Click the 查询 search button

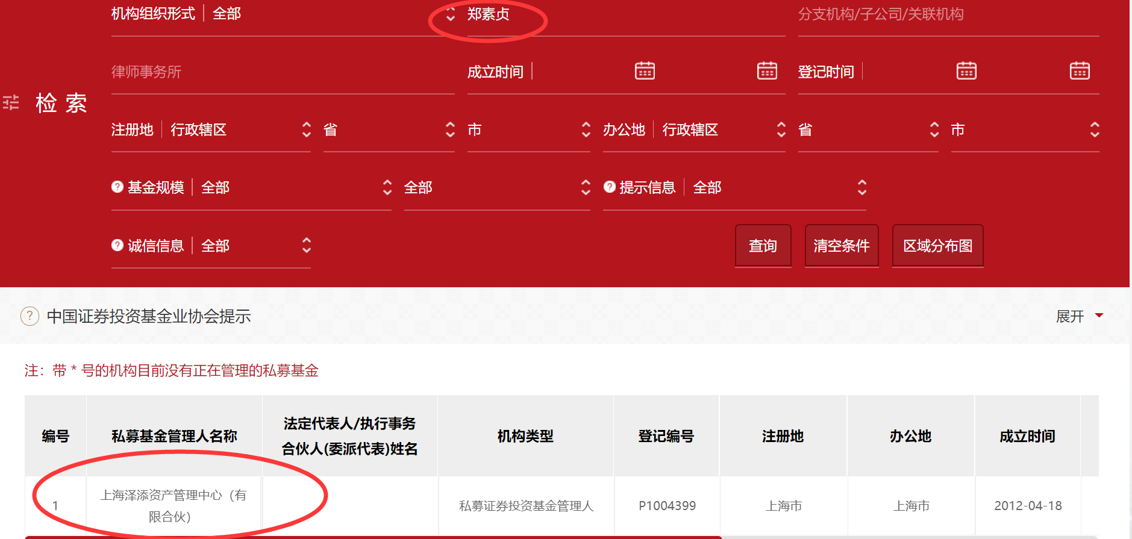[x=763, y=246]
